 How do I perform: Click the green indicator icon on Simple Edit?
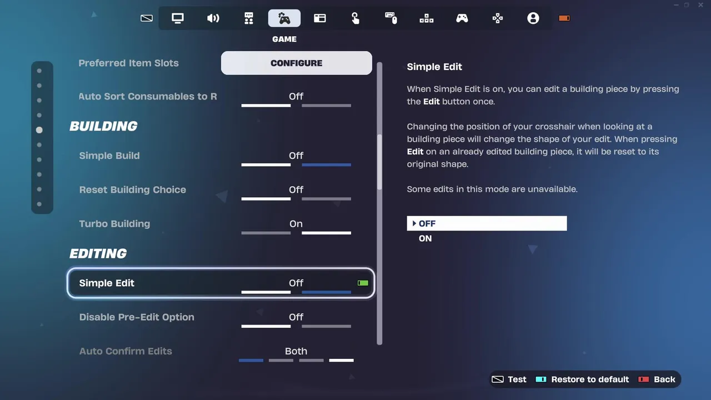pyautogui.click(x=363, y=283)
